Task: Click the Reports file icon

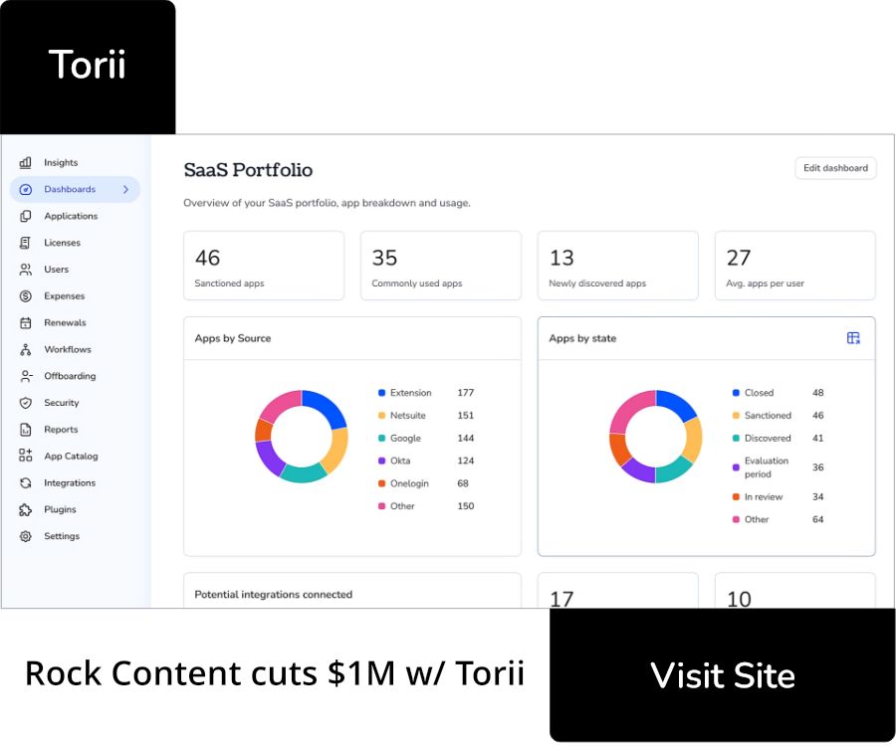Action: [25, 430]
